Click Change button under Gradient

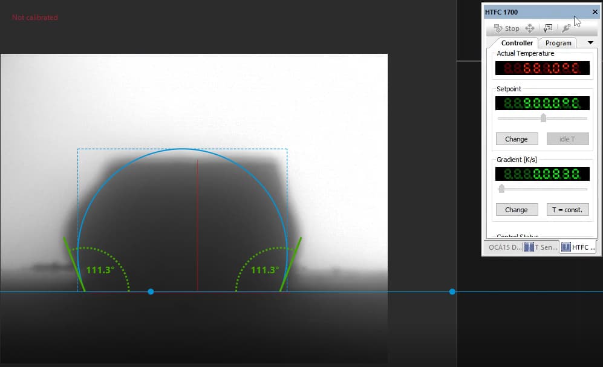click(x=517, y=209)
